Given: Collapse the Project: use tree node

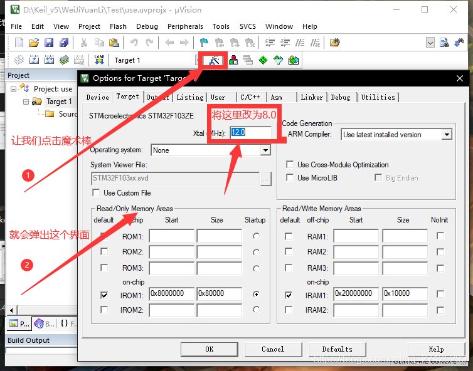Looking at the screenshot, I should click(x=13, y=89).
